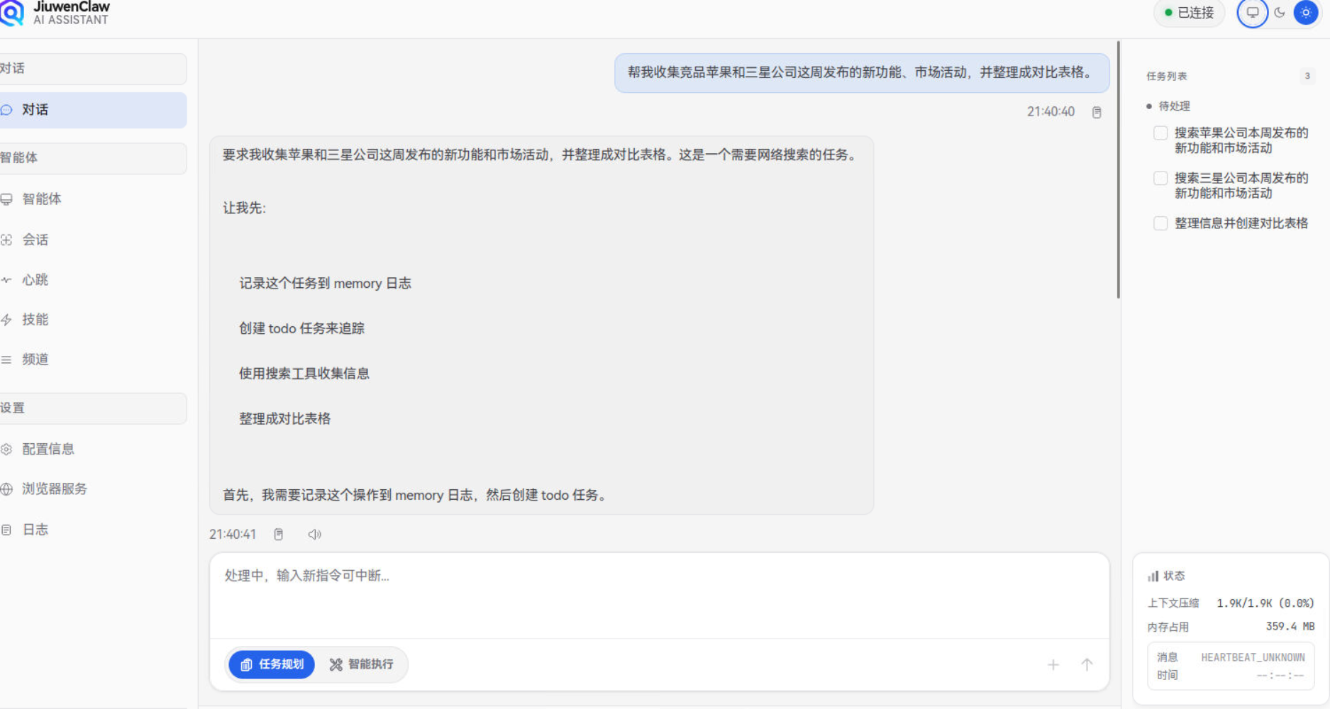
Task: Click the line 整理成对比表格
Action: [x=284, y=419]
